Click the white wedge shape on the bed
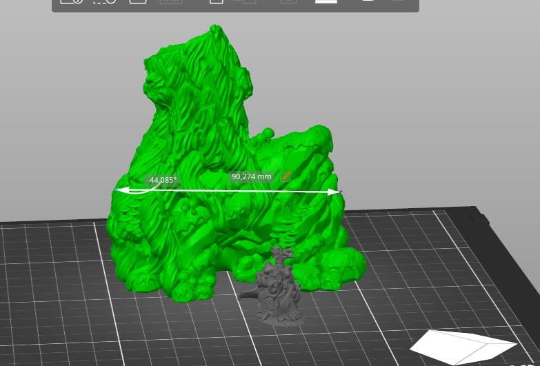The height and width of the screenshot is (366, 540). pos(462,345)
